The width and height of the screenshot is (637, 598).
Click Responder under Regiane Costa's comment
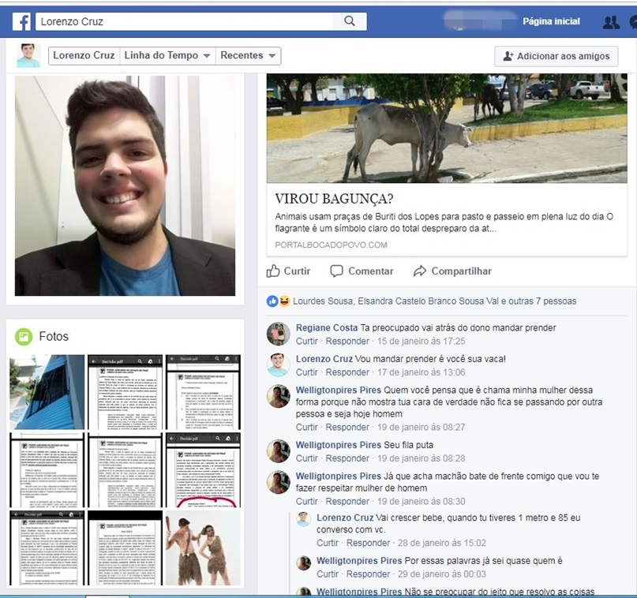pos(347,342)
